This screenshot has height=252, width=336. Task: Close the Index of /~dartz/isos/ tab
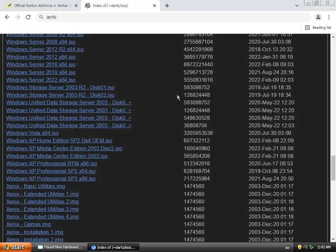click(x=155, y=6)
